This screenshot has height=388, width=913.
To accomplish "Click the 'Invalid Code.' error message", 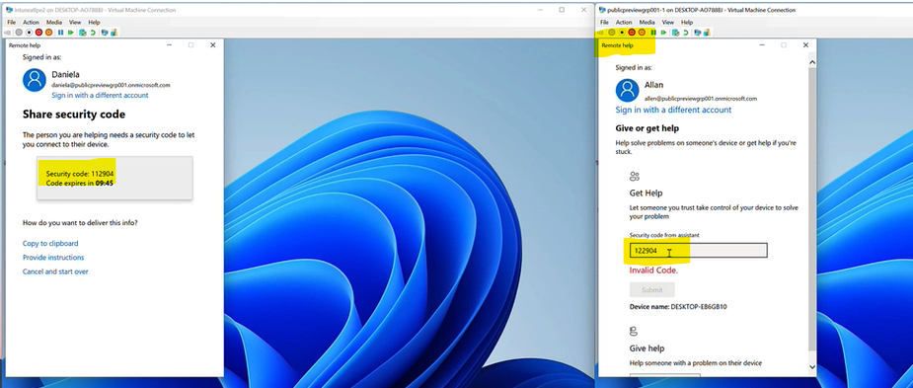I will (x=653, y=271).
